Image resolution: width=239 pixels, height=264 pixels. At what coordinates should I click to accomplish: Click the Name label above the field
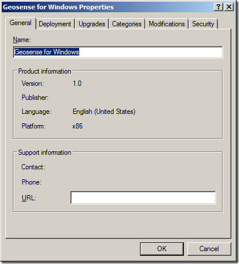[x=22, y=40]
